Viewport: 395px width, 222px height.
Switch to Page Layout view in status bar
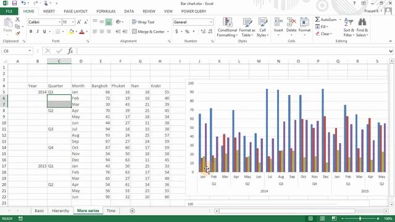point(322,218)
